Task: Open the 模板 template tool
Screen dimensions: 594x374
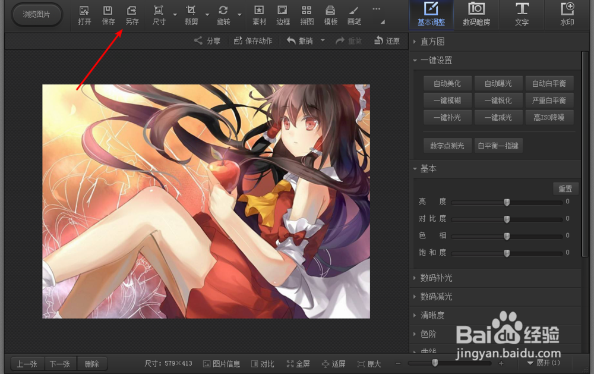Action: [x=330, y=15]
